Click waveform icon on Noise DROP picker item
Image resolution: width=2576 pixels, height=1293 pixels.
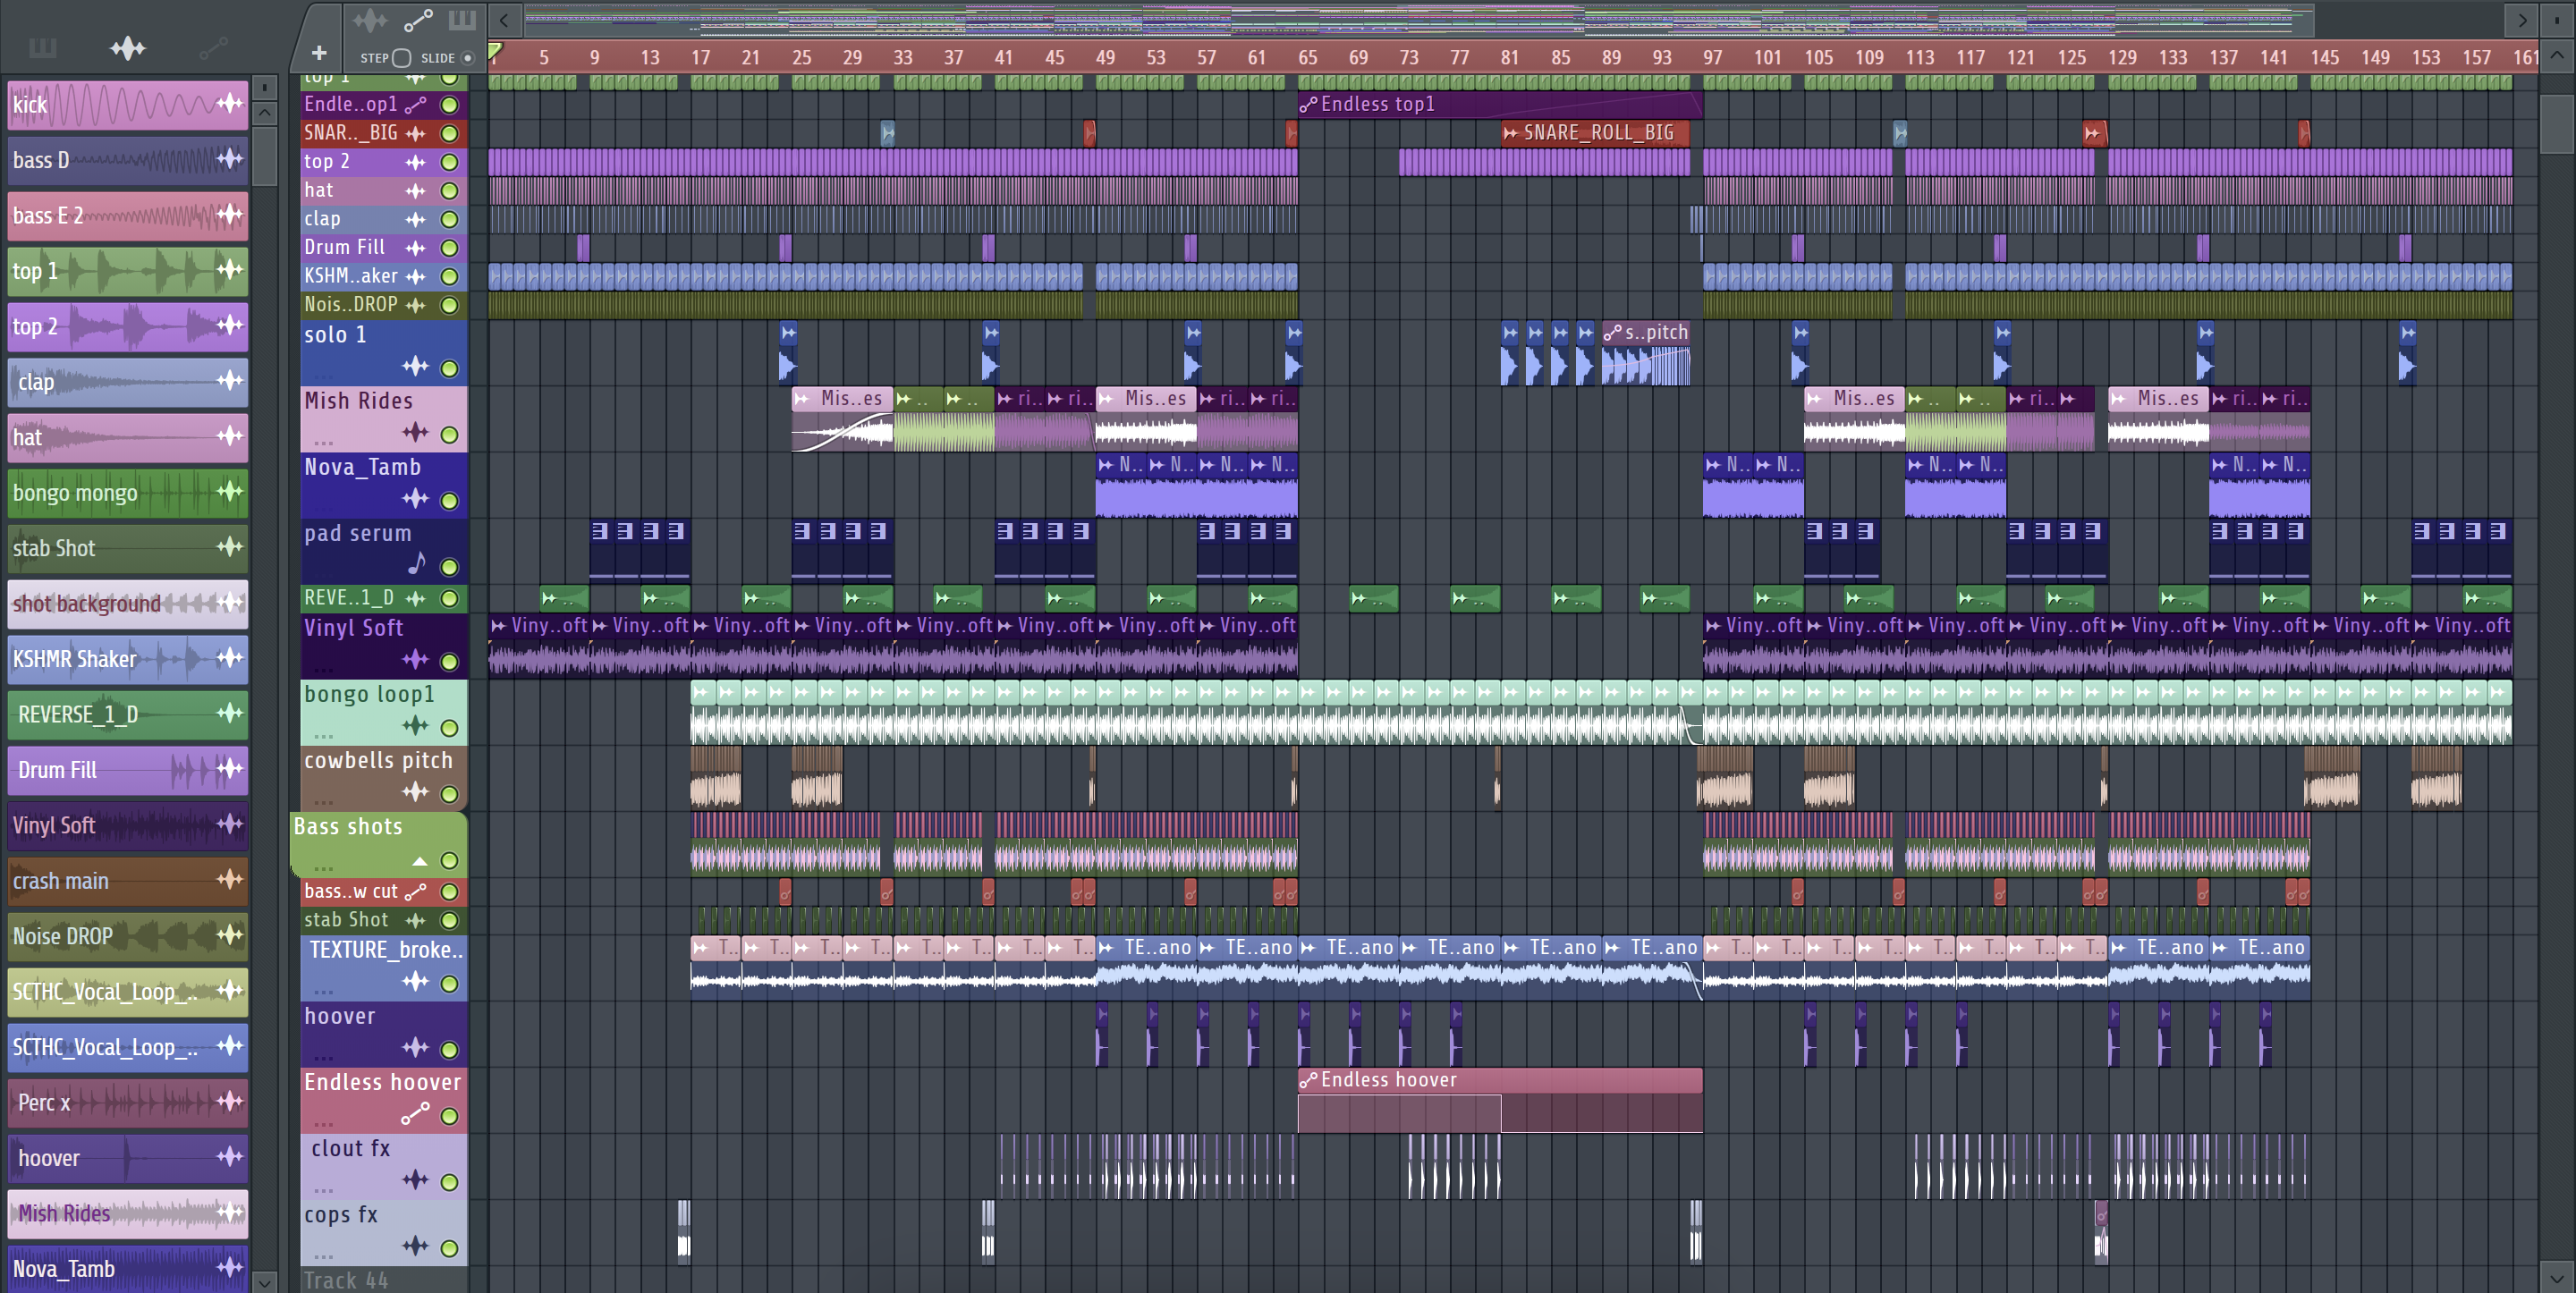(230, 934)
